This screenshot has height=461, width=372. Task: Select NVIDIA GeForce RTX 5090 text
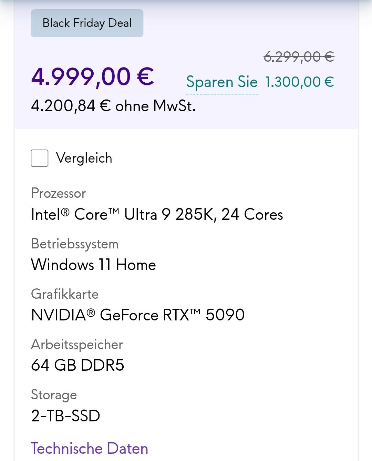138,315
